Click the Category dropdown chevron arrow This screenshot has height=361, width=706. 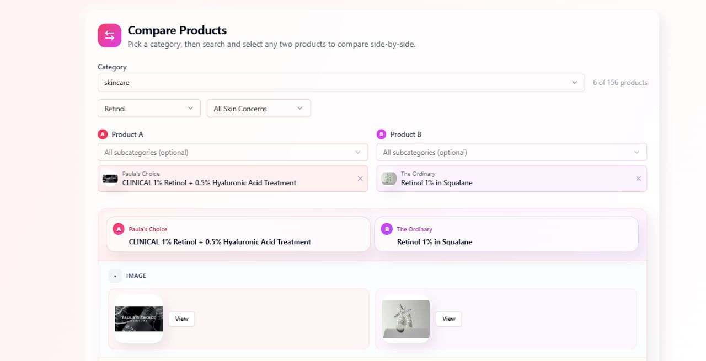point(575,83)
